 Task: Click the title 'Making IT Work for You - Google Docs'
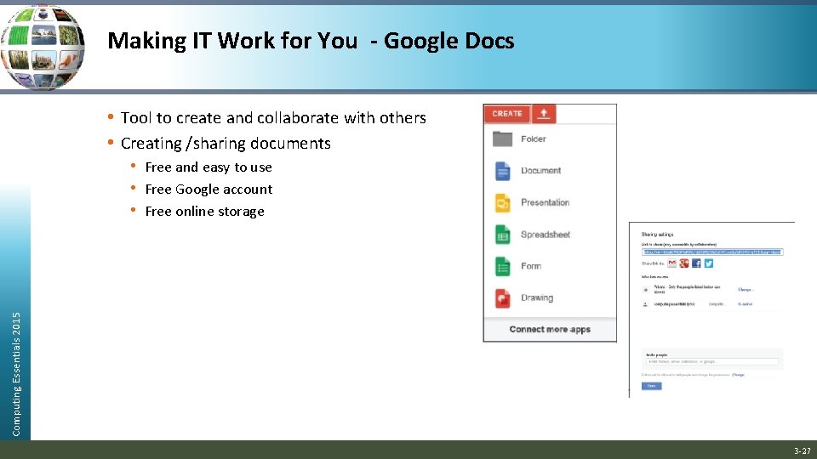pyautogui.click(x=311, y=41)
